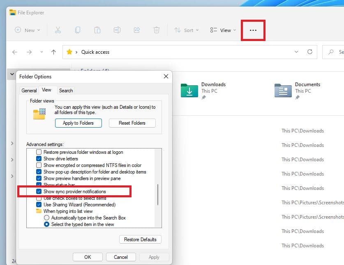Click the Share icon in toolbar

(x=137, y=30)
